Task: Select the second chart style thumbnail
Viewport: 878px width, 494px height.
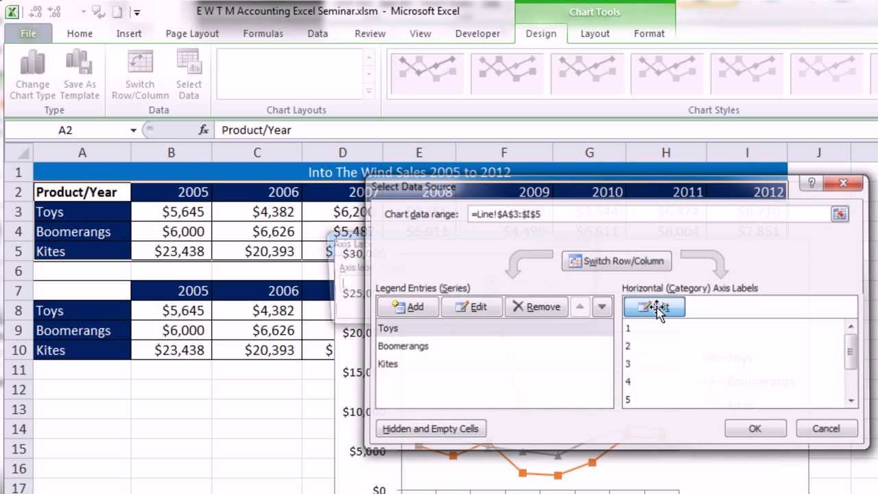Action: point(507,72)
